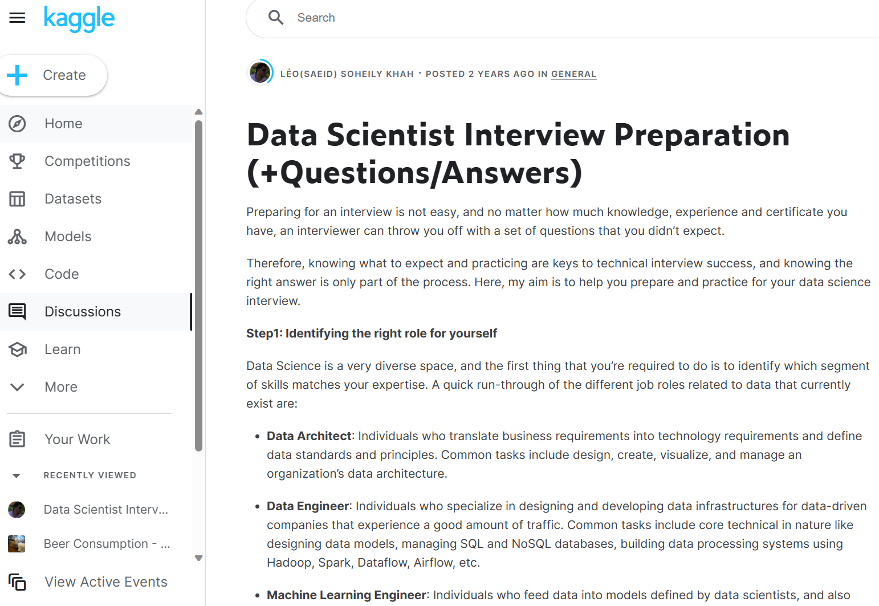The width and height of the screenshot is (879, 606).
Task: Select Discussions in the sidebar
Action: click(83, 312)
